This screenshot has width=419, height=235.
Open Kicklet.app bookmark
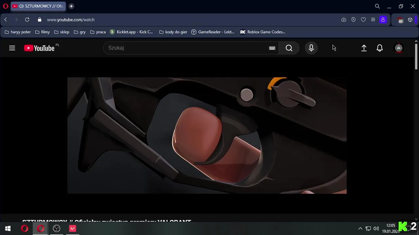pos(131,32)
